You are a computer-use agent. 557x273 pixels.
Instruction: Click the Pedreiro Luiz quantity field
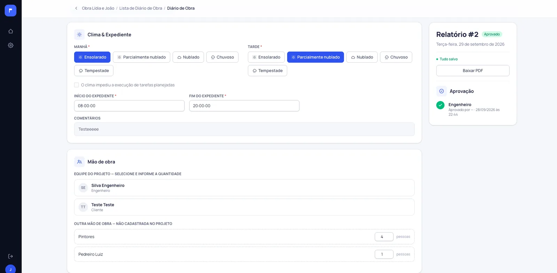[384, 255]
